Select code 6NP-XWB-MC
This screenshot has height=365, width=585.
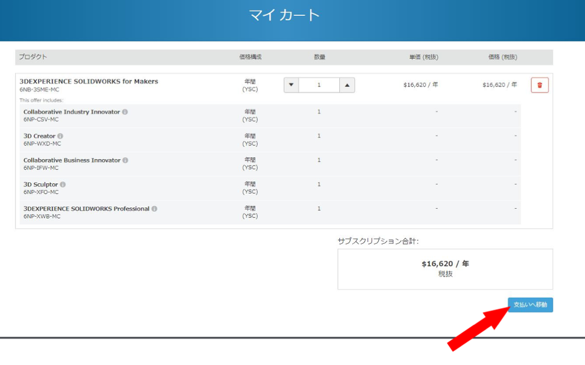coord(42,217)
